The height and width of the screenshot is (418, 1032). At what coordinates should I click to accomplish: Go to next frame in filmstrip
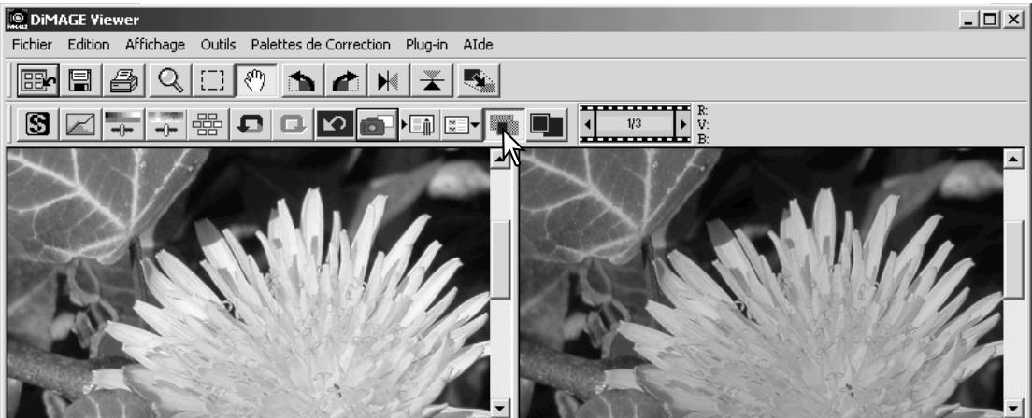point(682,124)
